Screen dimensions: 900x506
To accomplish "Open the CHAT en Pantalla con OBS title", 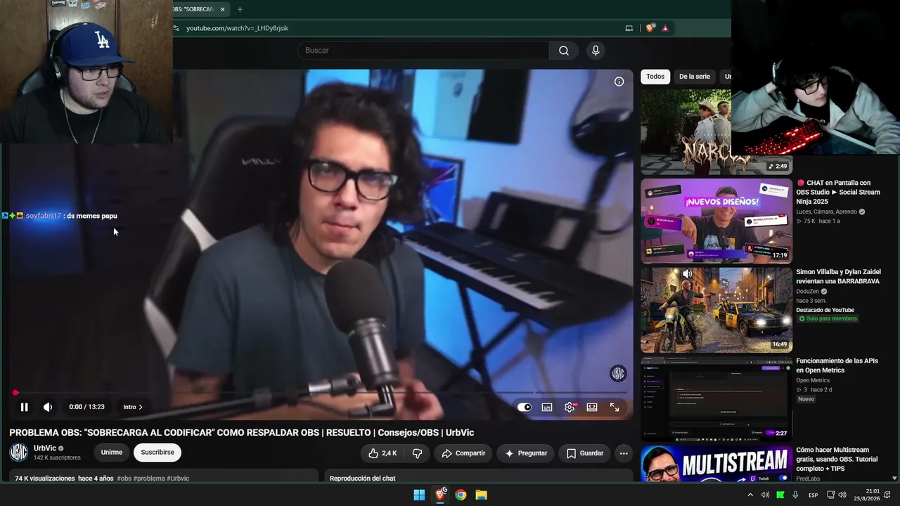I will pos(838,192).
